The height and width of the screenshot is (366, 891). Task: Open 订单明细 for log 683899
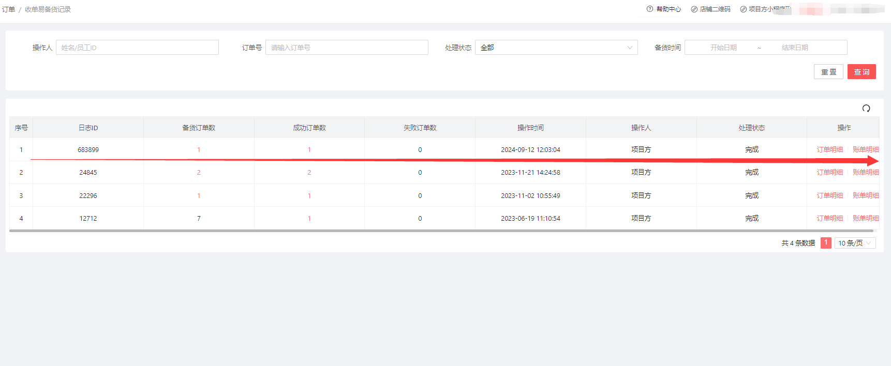tap(829, 149)
